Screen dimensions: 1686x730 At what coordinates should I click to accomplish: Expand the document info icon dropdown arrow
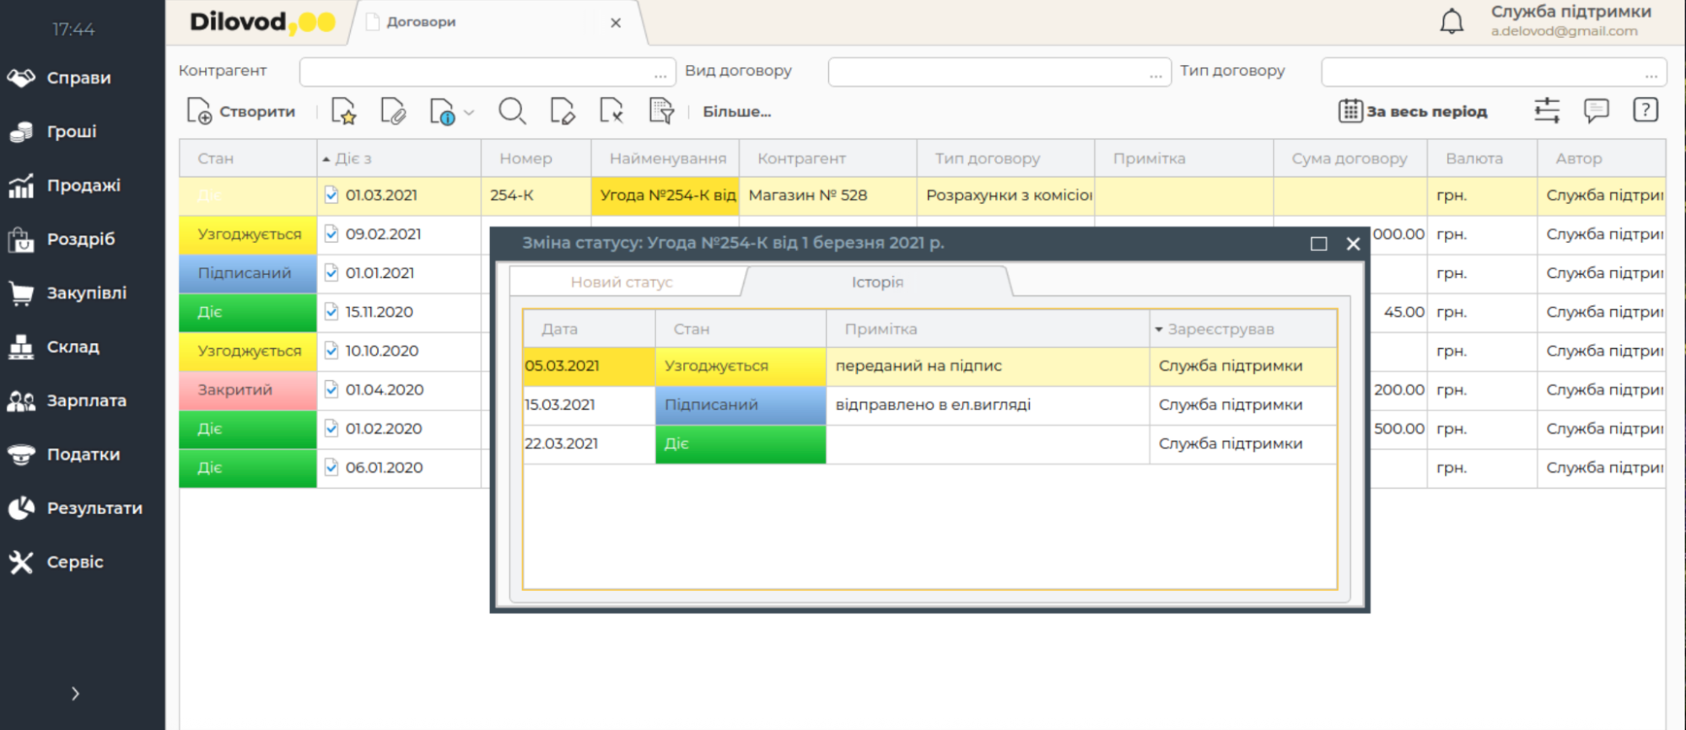tap(470, 112)
